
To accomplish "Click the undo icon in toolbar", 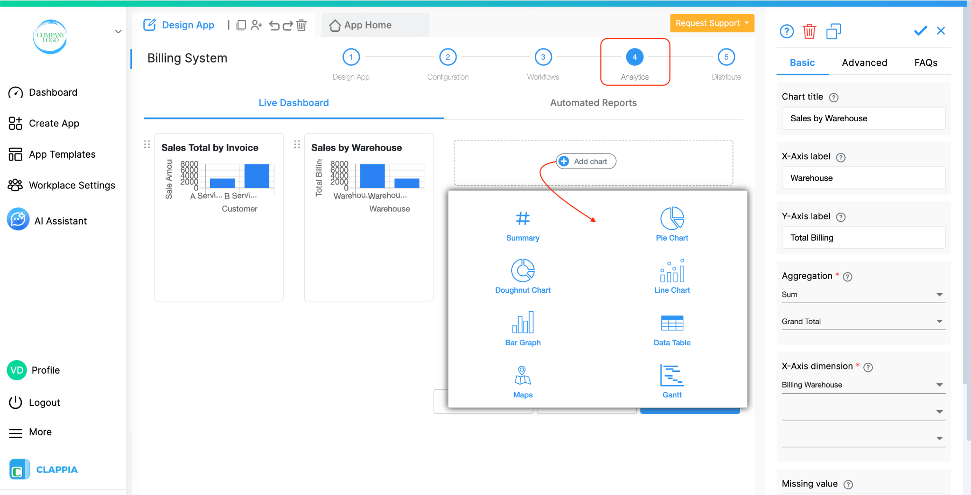I will [275, 26].
